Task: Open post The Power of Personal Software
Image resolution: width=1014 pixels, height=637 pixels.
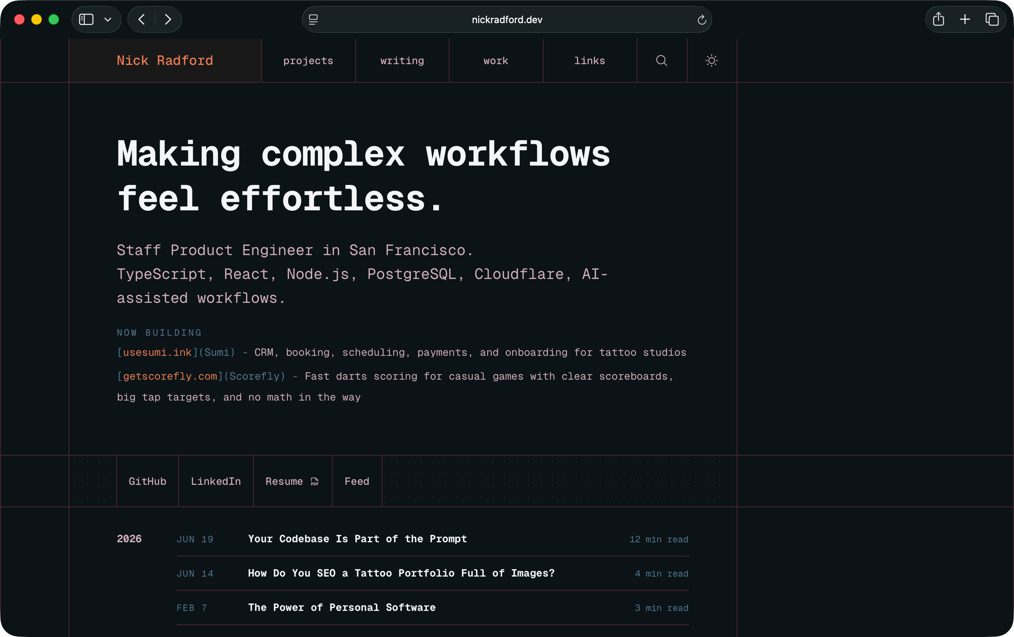Action: pyautogui.click(x=342, y=608)
